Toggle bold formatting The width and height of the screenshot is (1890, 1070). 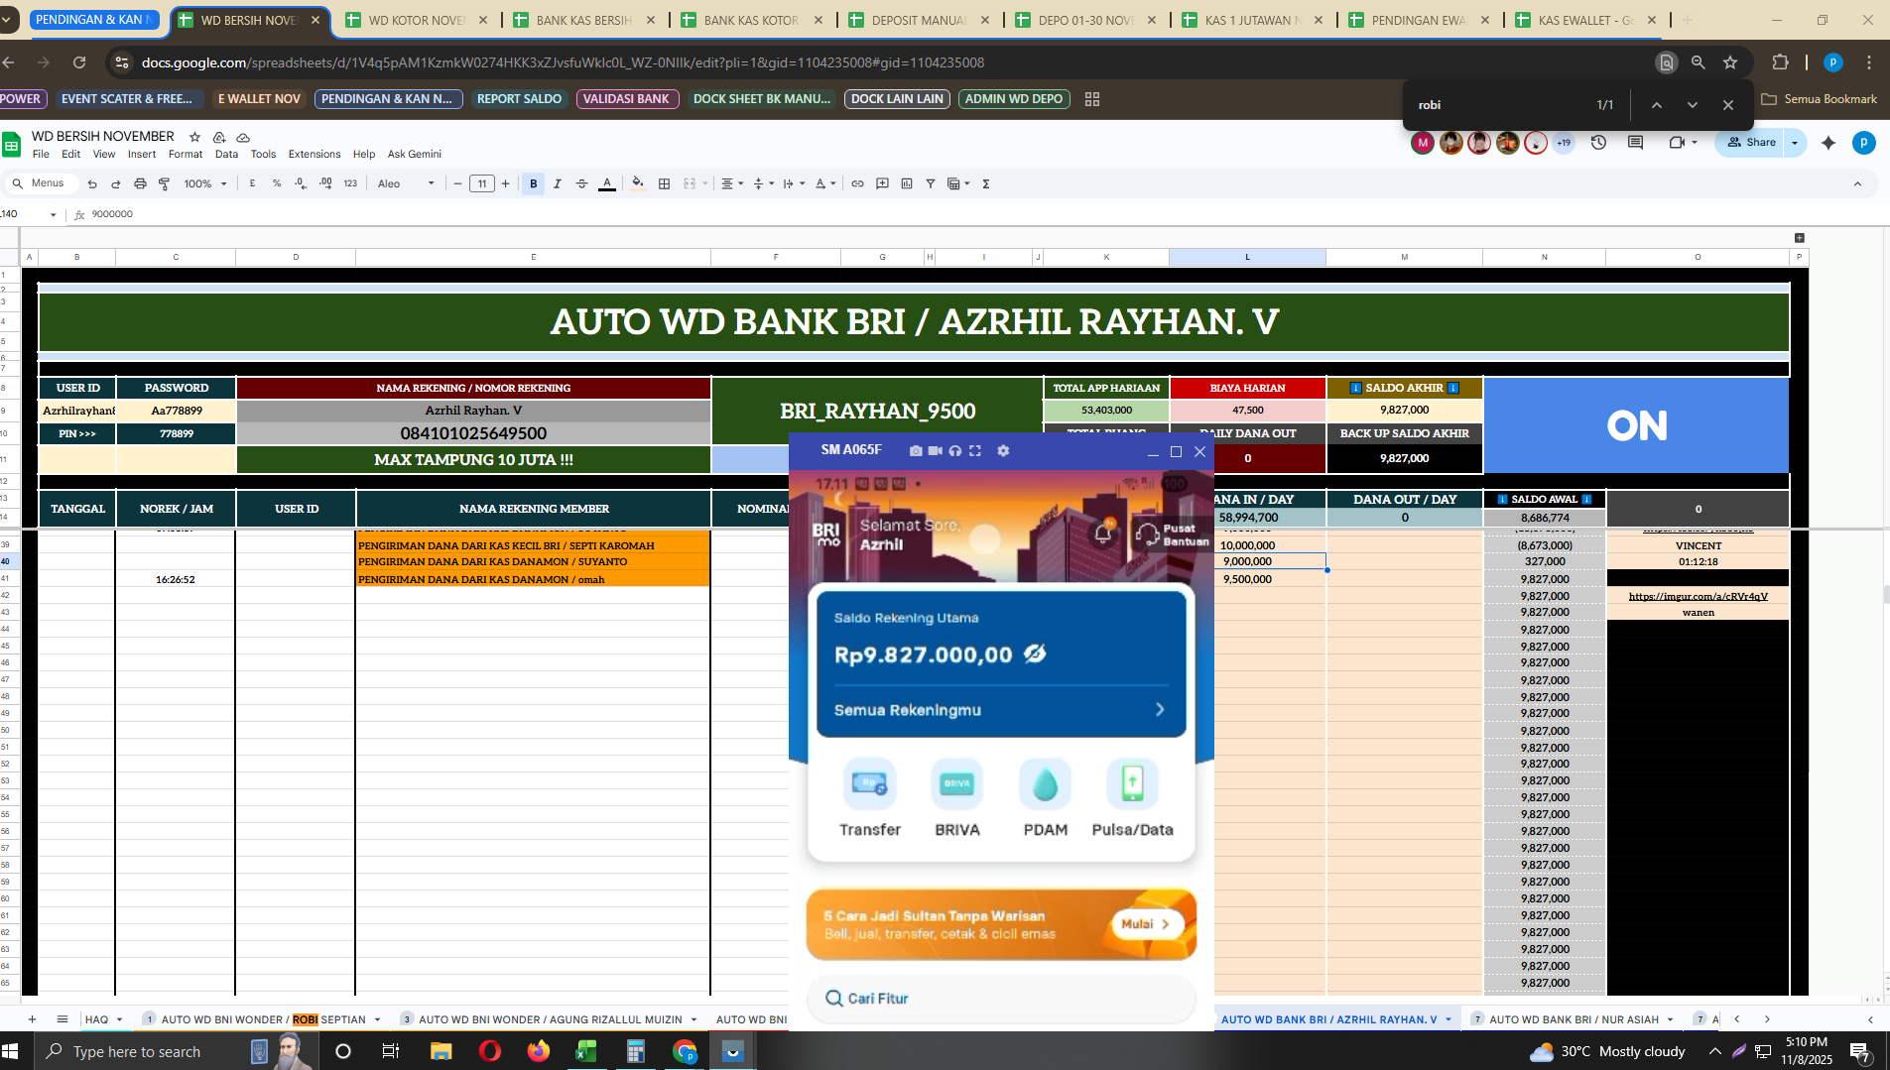click(534, 183)
